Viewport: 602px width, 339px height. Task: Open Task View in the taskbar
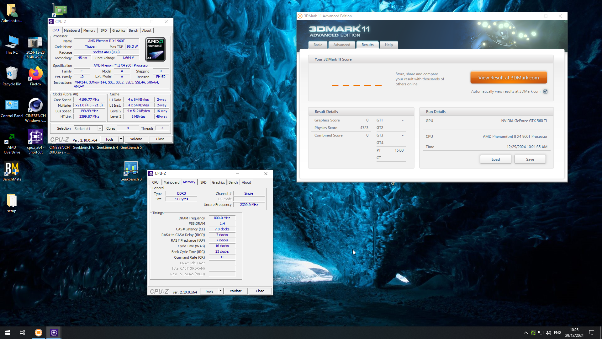pyautogui.click(x=23, y=333)
